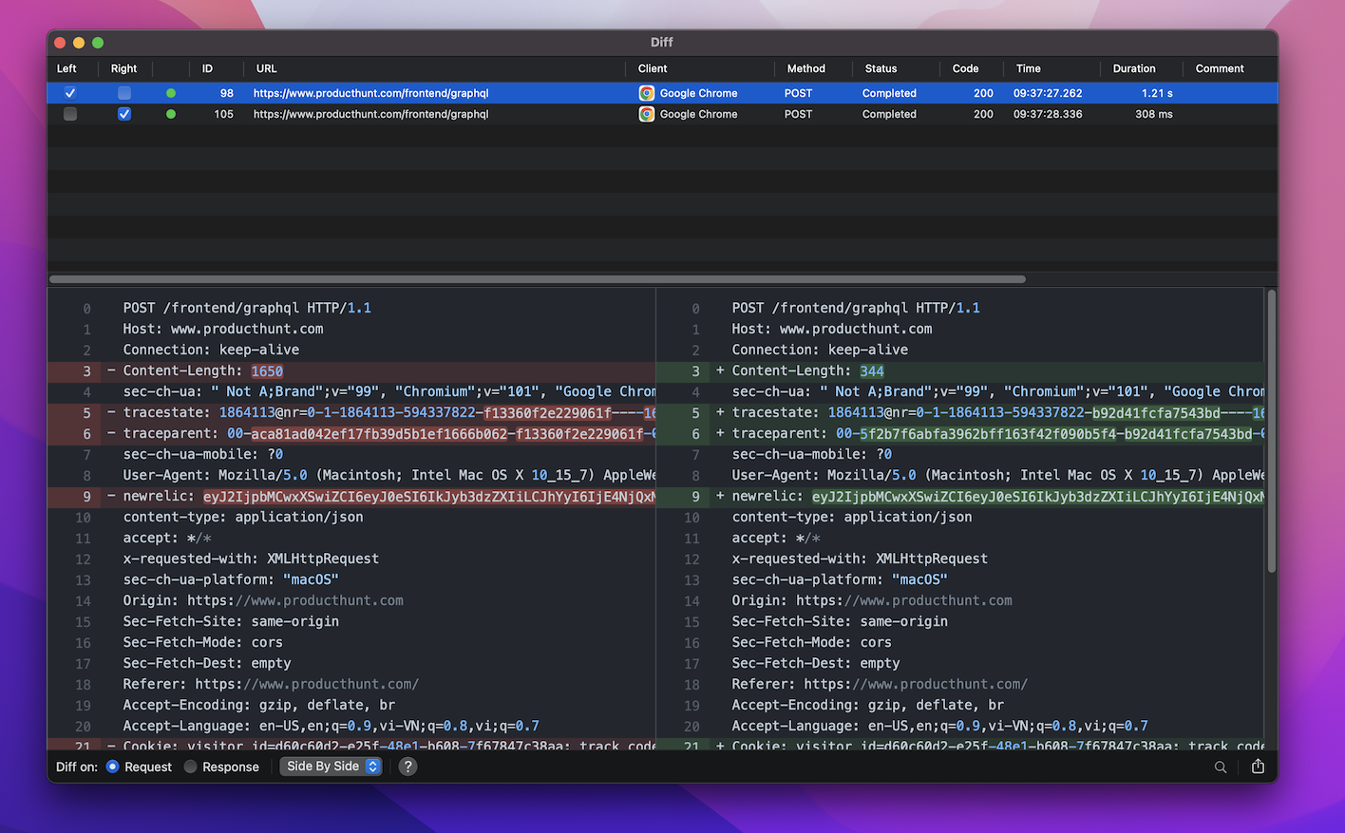Screen dimensions: 1345x833
Task: Click green status dot for request 105
Action: pos(171,114)
